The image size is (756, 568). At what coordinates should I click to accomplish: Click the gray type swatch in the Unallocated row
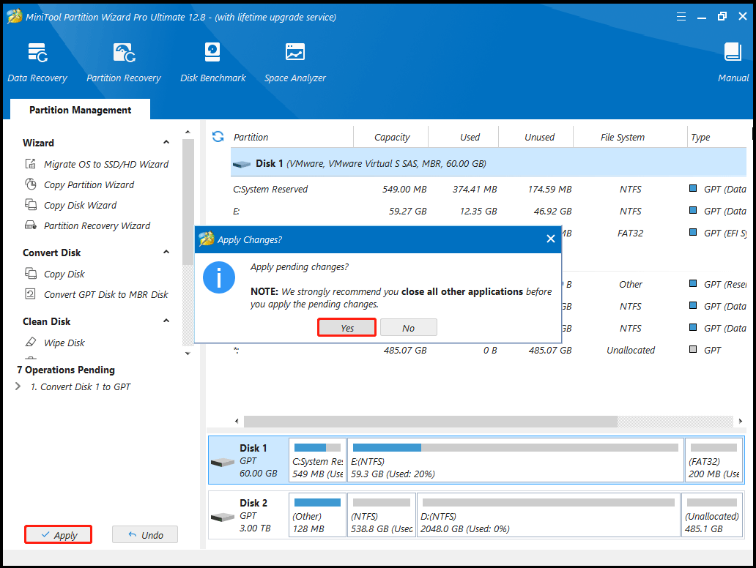click(x=693, y=349)
